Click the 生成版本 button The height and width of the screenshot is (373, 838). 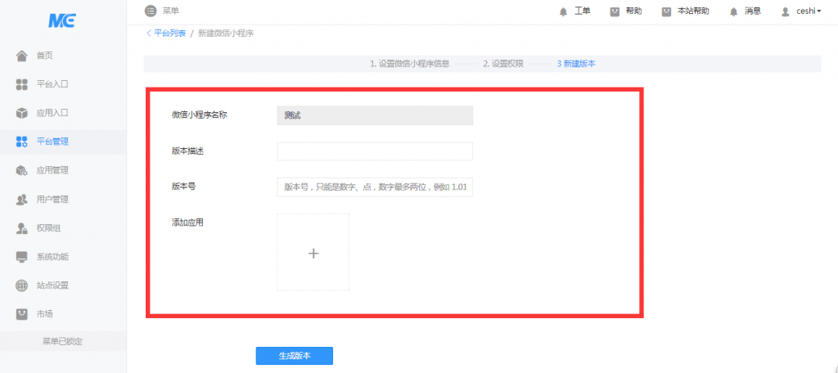point(294,356)
